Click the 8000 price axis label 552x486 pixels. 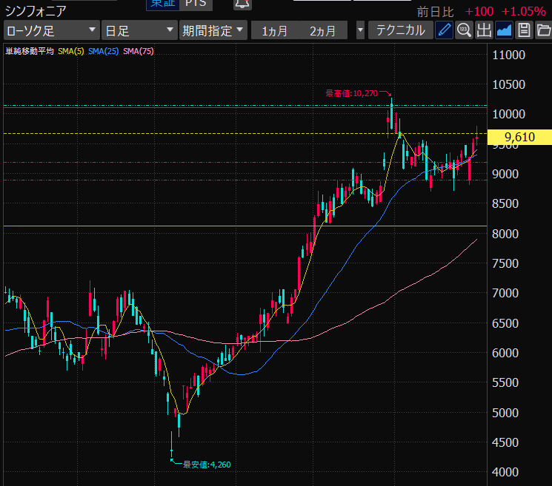click(x=505, y=234)
